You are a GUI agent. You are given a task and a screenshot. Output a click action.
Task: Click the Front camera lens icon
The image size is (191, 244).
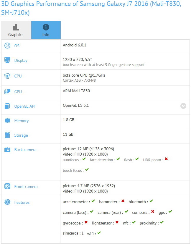7,186
